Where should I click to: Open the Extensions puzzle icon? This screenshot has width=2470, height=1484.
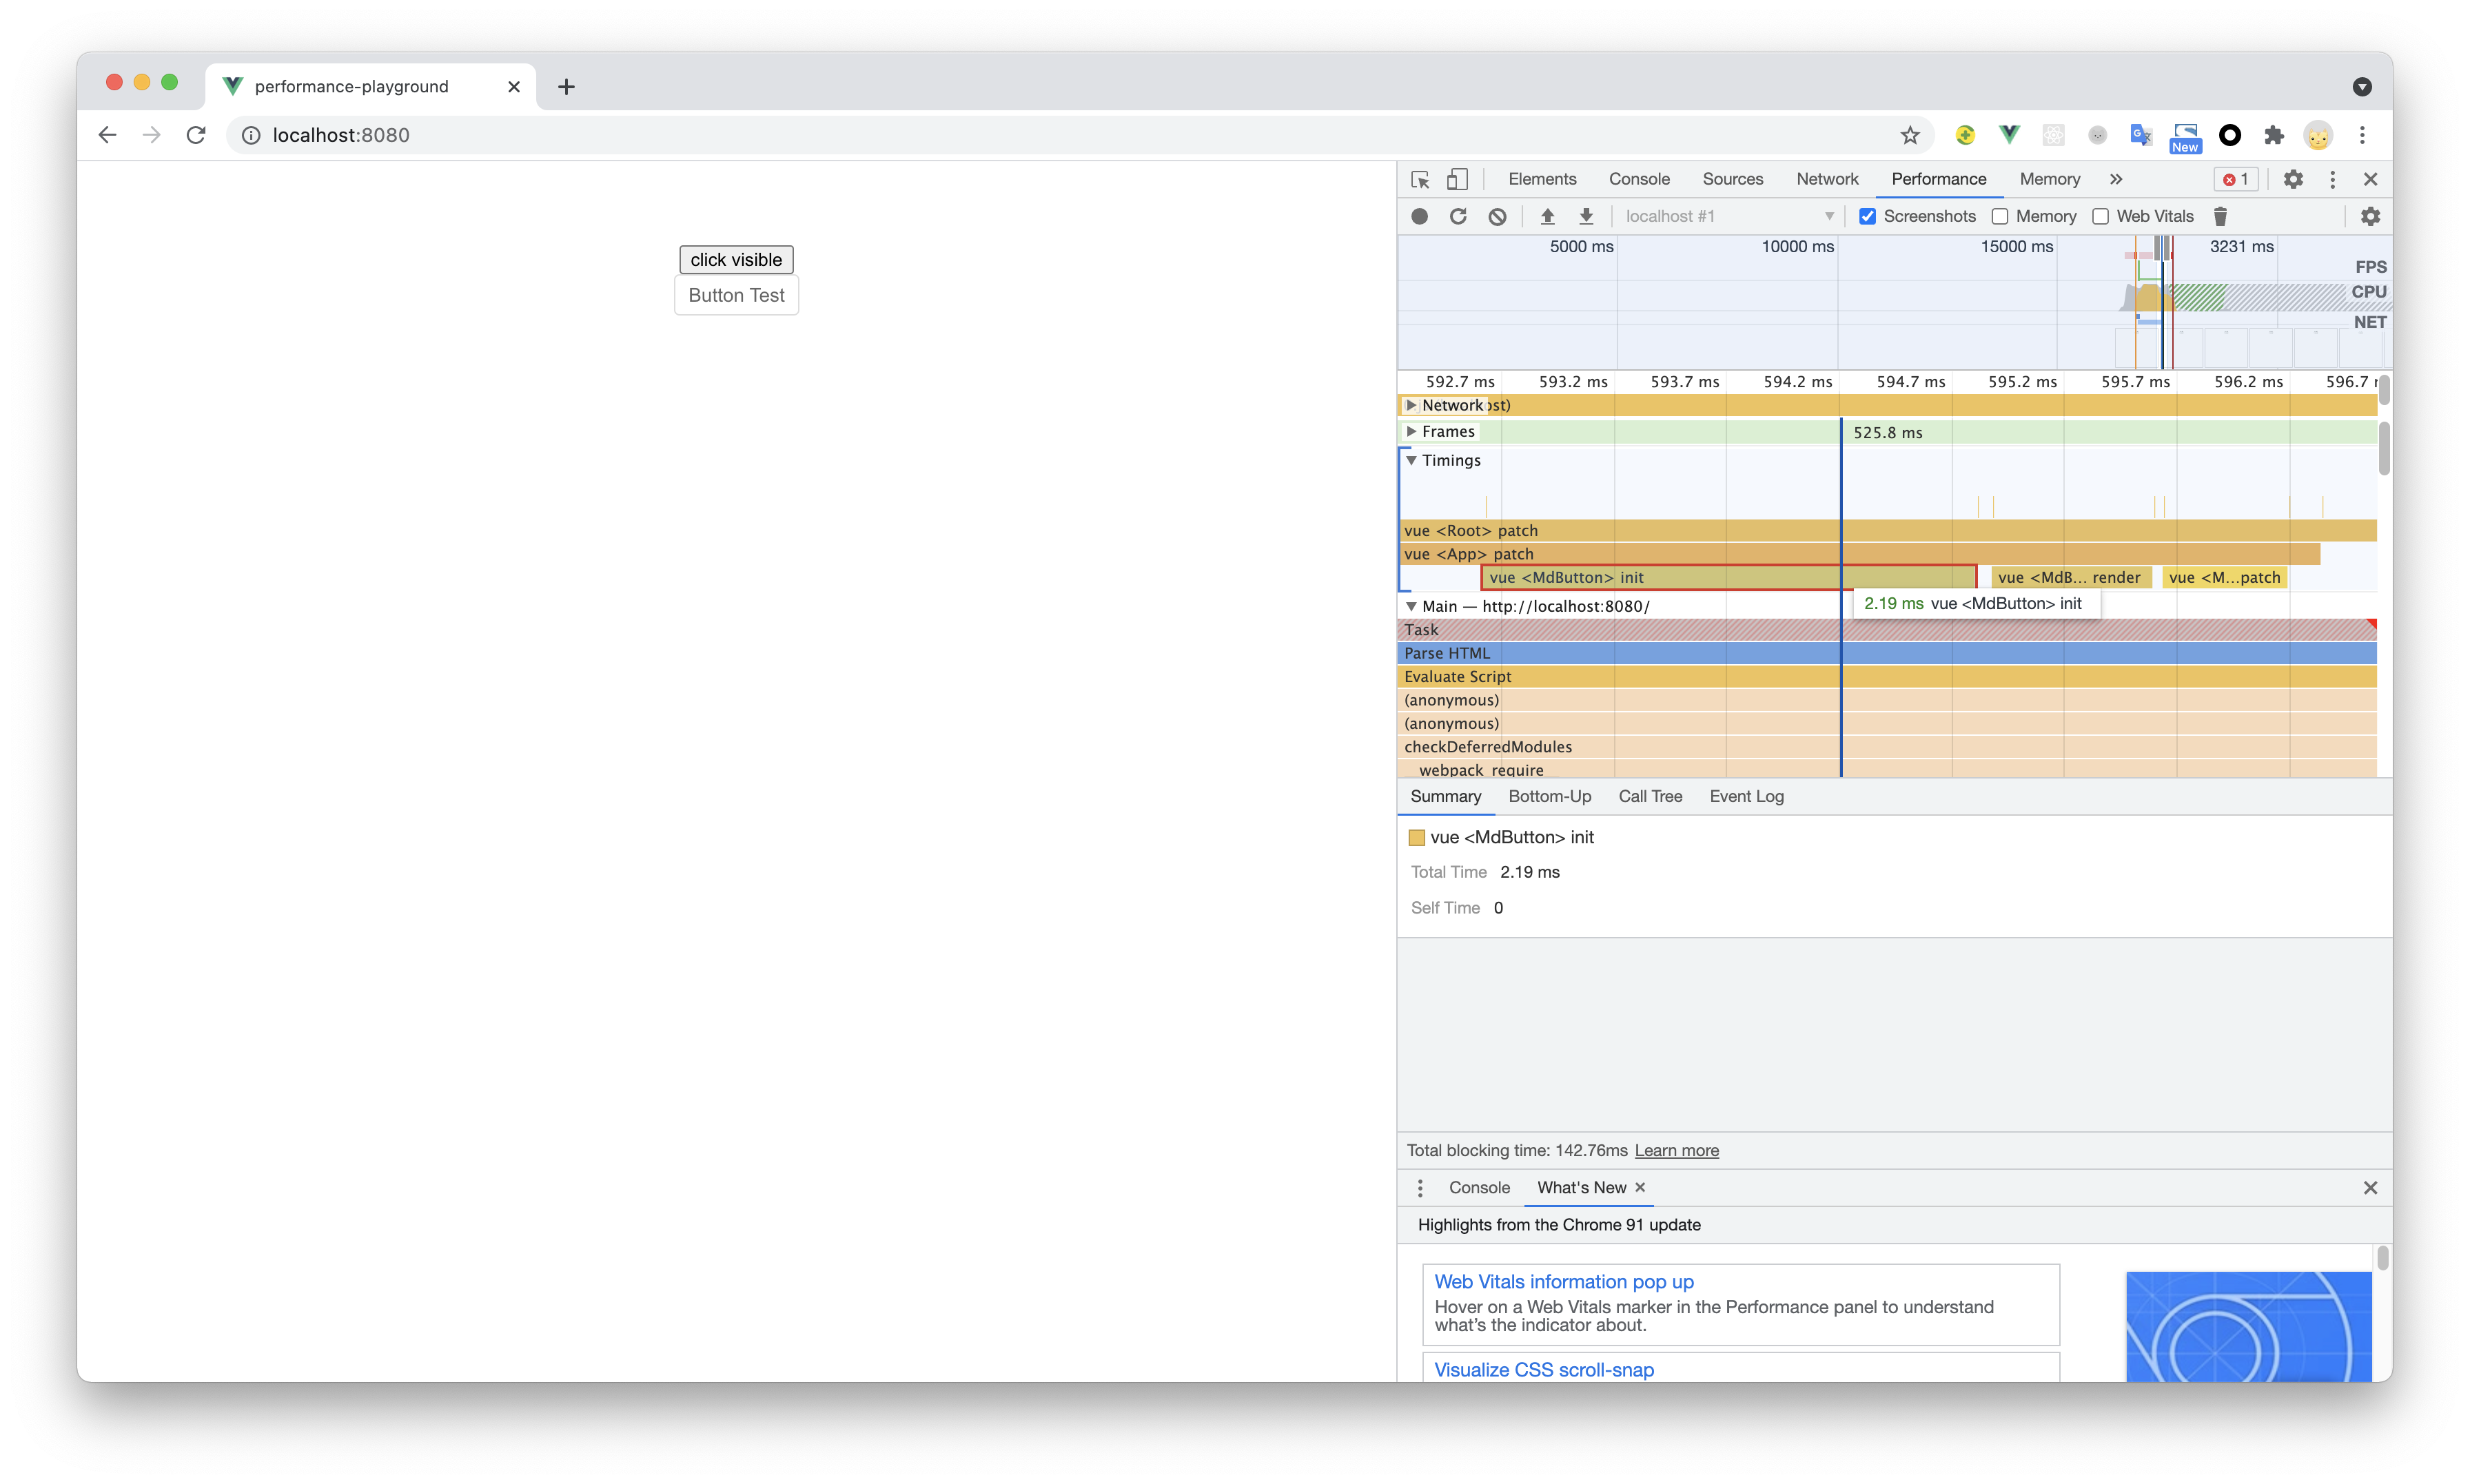coord(2274,135)
